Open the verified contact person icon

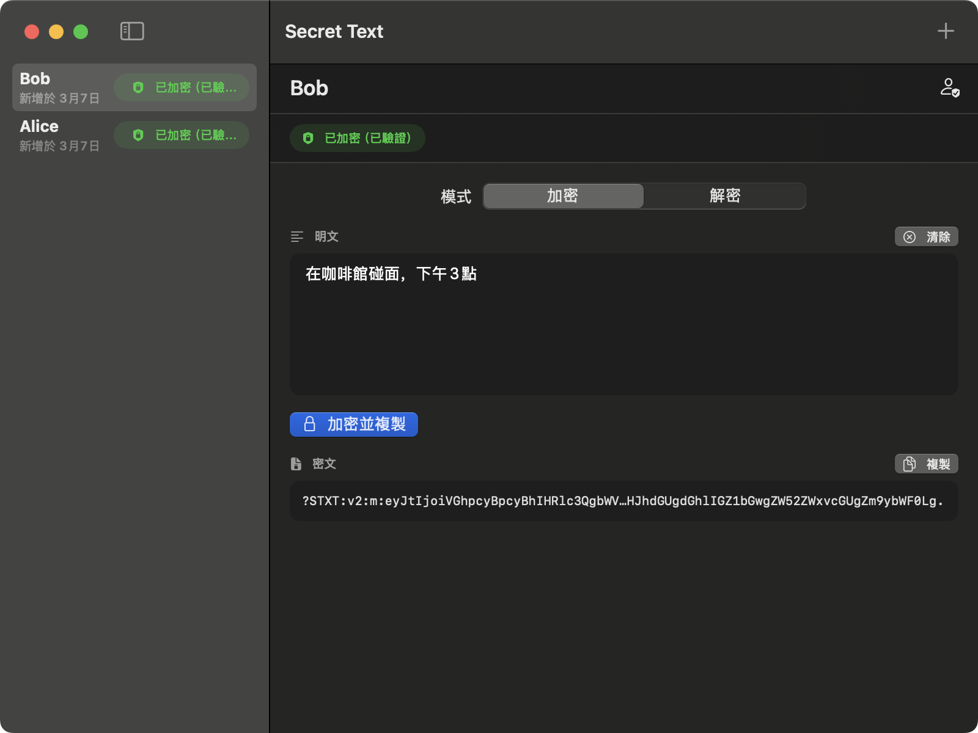[949, 88]
